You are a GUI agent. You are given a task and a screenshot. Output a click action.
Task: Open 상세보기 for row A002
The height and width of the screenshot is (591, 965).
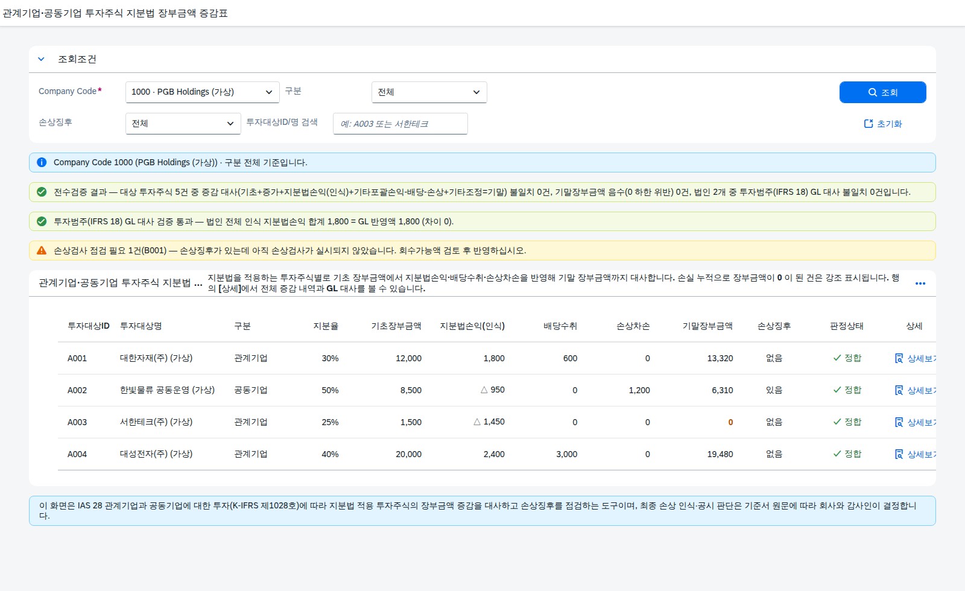[916, 390]
